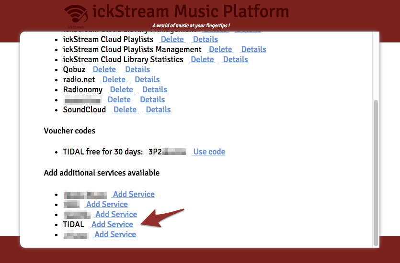This screenshot has width=400, height=263.
Task: Show Details for Qobuz
Action: pyautogui.click(x=137, y=69)
